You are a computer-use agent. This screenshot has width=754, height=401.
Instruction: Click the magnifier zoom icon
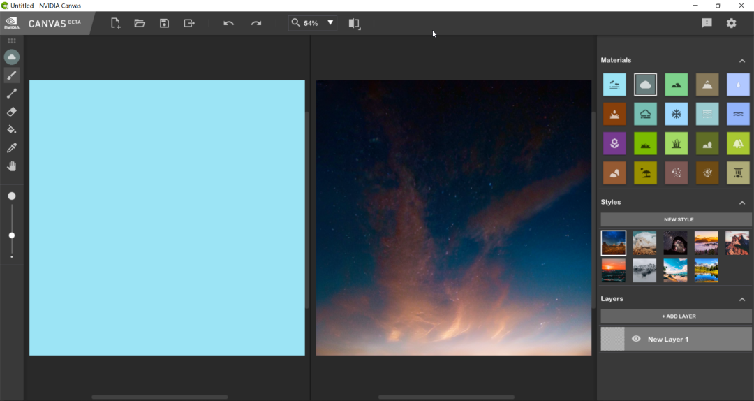[x=295, y=22]
